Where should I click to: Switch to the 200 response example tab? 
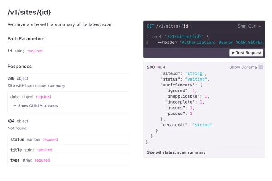tap(151, 67)
